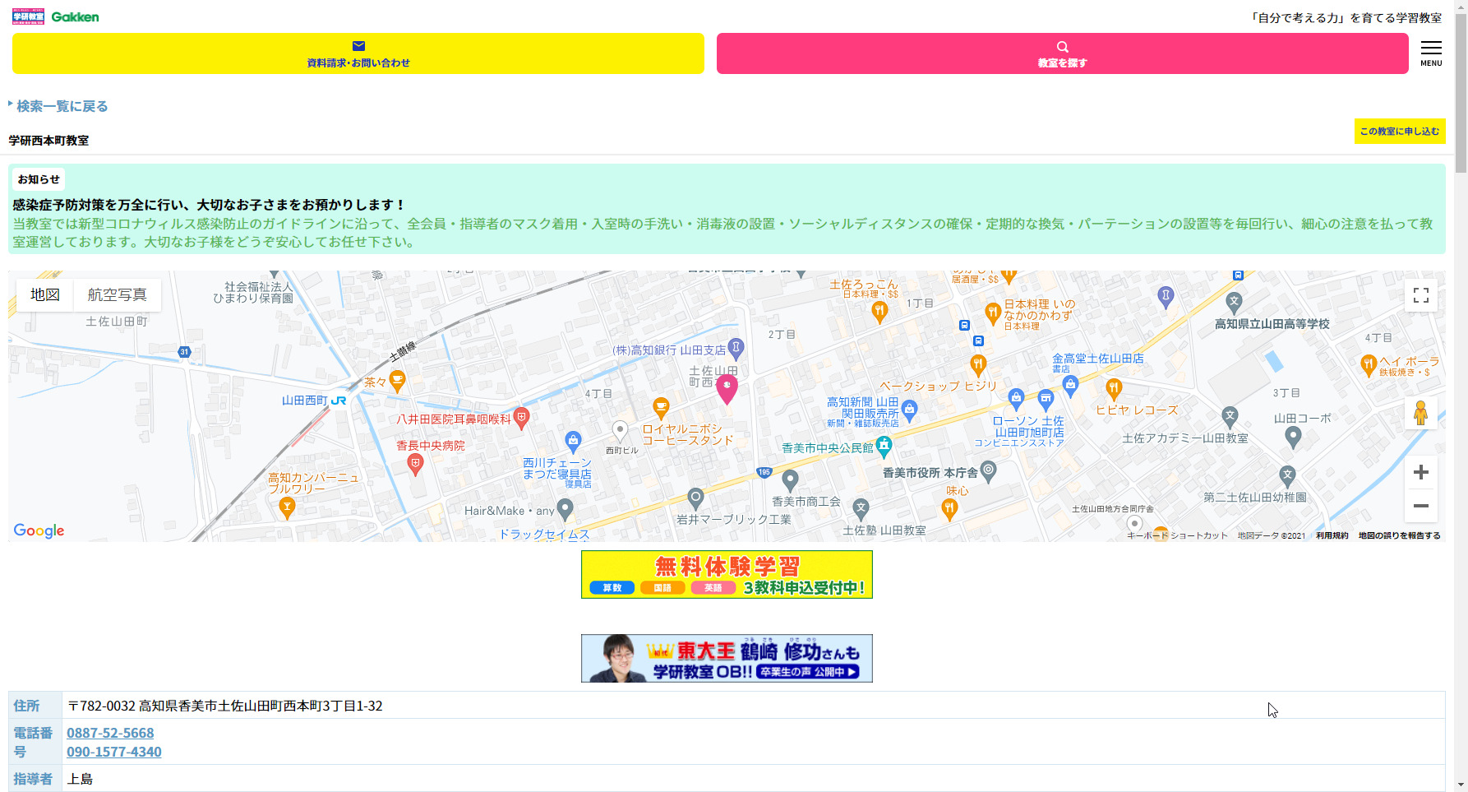The height and width of the screenshot is (792, 1468).
Task: Click the お知らせ label
Action: [39, 179]
